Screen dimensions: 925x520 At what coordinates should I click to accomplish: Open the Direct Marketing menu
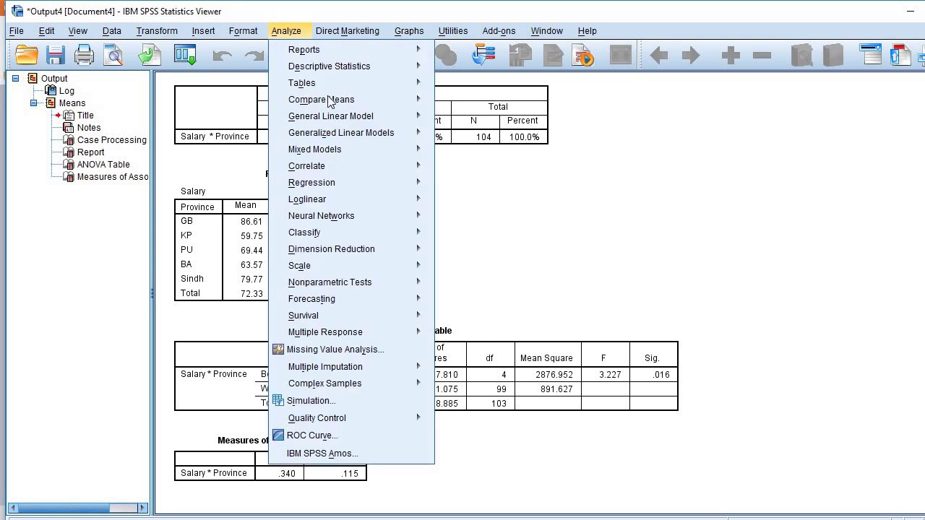point(348,31)
